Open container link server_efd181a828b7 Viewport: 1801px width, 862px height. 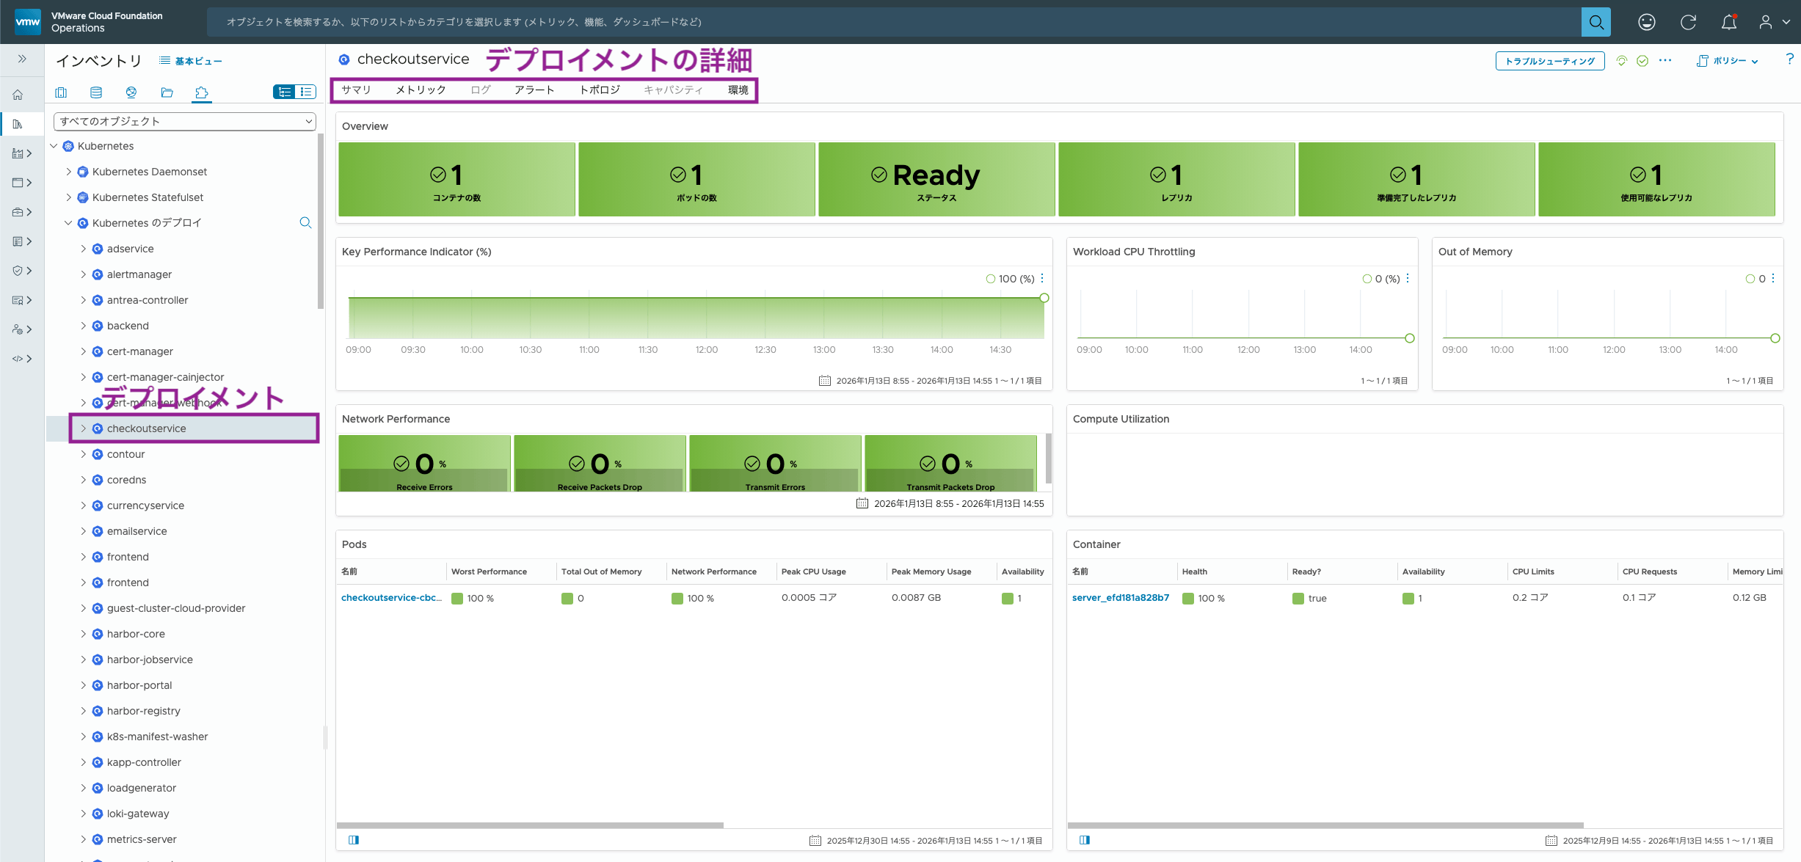pyautogui.click(x=1121, y=598)
